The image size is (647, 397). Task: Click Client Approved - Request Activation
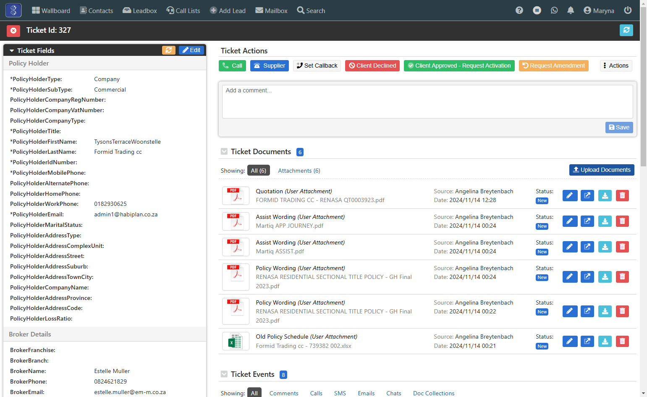(459, 66)
